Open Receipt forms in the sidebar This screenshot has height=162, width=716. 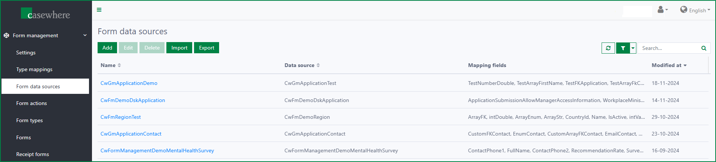(x=33, y=154)
